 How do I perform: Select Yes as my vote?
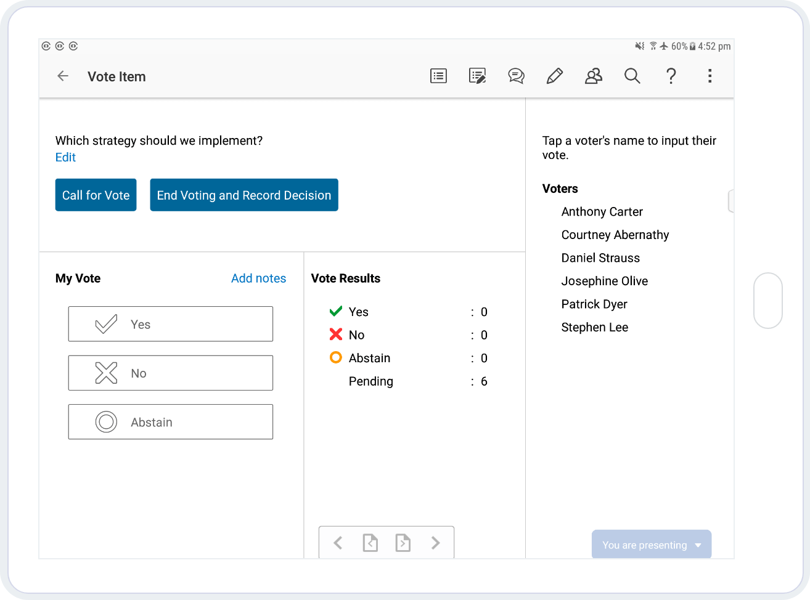[170, 324]
